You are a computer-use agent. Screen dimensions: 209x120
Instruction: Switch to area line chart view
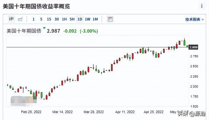coord(20,19)
